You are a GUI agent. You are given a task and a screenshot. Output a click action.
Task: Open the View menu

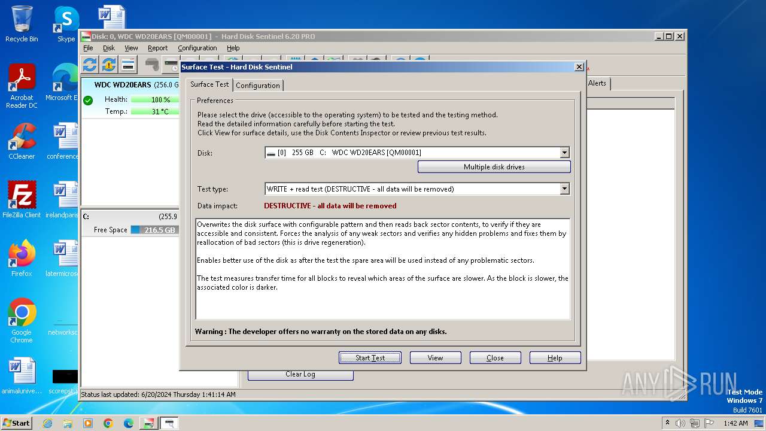point(131,48)
